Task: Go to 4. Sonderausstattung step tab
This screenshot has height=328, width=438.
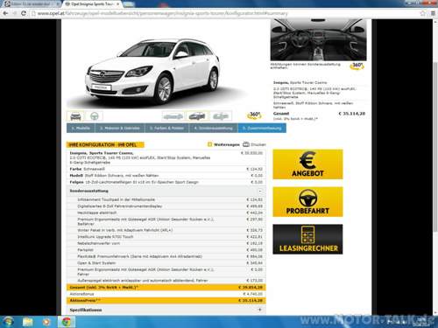Action: pos(214,128)
